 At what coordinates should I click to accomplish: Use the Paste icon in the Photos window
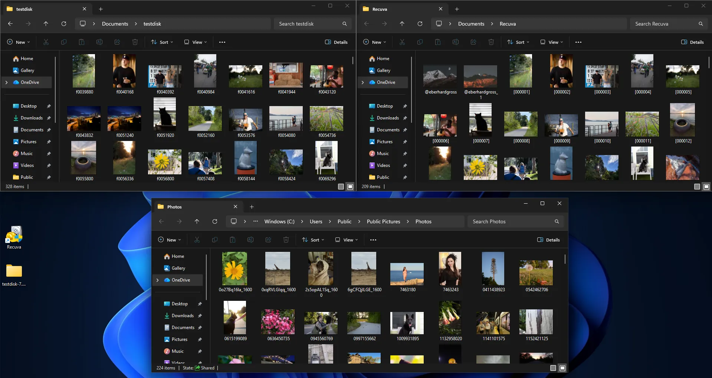[233, 240]
